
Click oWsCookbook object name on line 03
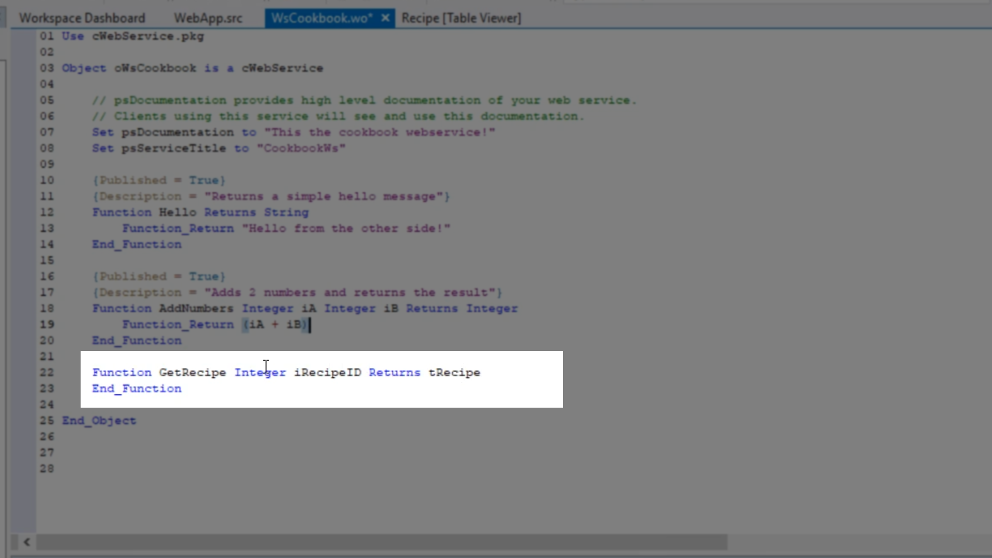click(x=155, y=68)
